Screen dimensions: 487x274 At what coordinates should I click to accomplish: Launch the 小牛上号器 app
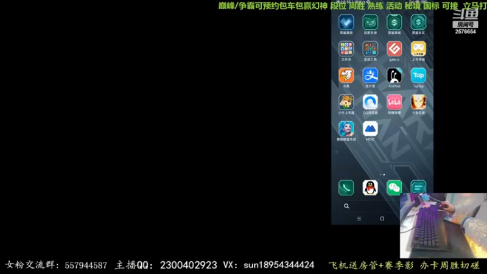346,102
